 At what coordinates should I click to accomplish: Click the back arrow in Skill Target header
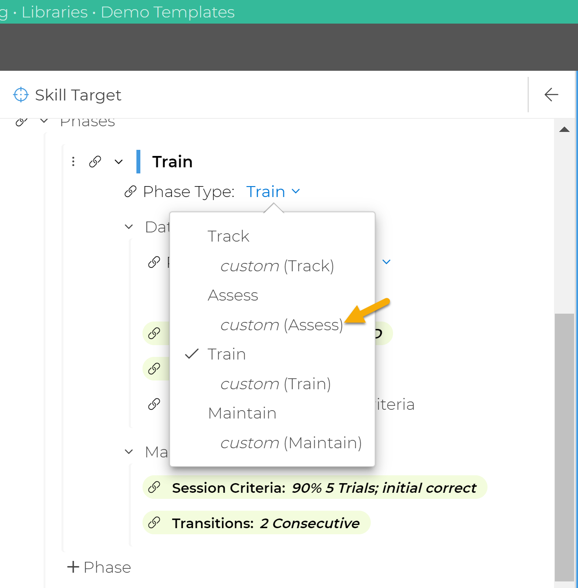point(551,94)
